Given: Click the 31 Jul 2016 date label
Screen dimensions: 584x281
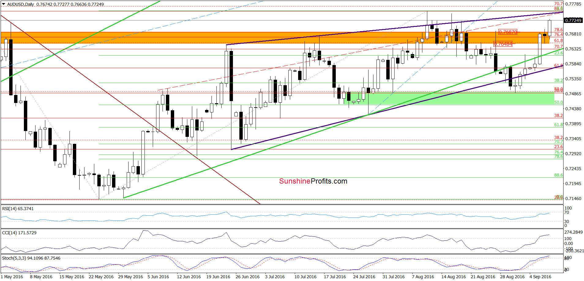Looking at the screenshot, I should 394,277.
